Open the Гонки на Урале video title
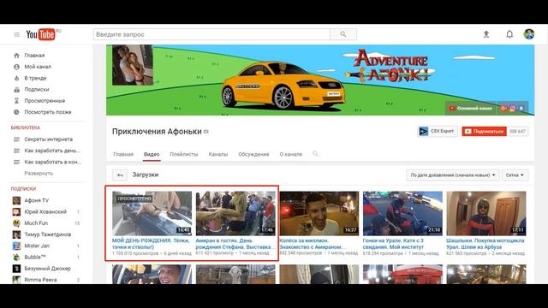548x308 pixels. coord(393,244)
